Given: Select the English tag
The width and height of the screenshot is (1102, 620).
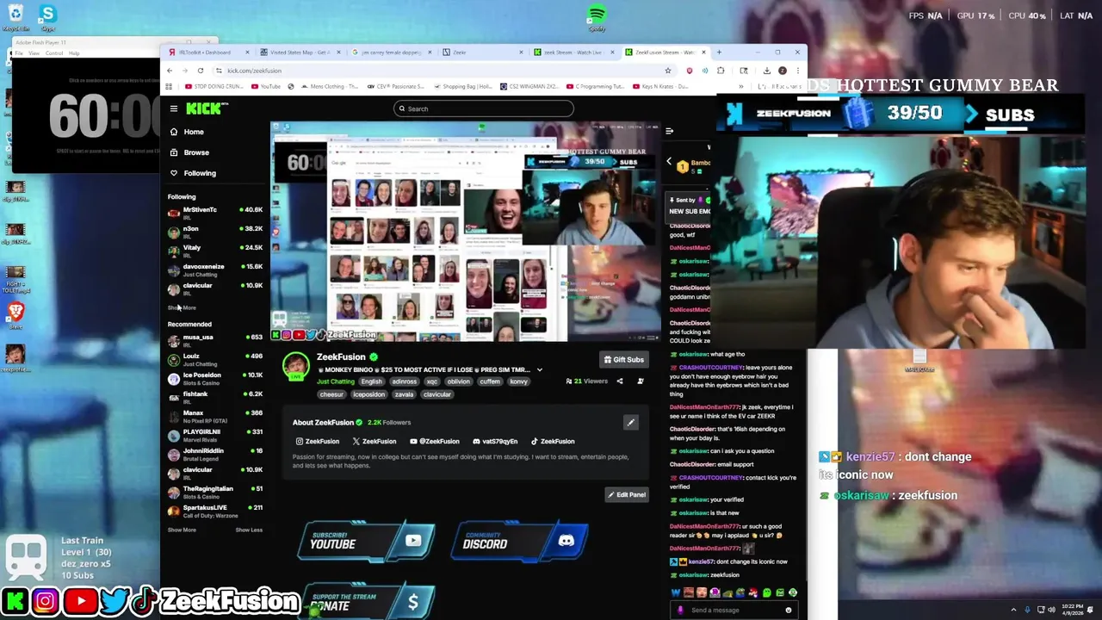Looking at the screenshot, I should [x=371, y=381].
